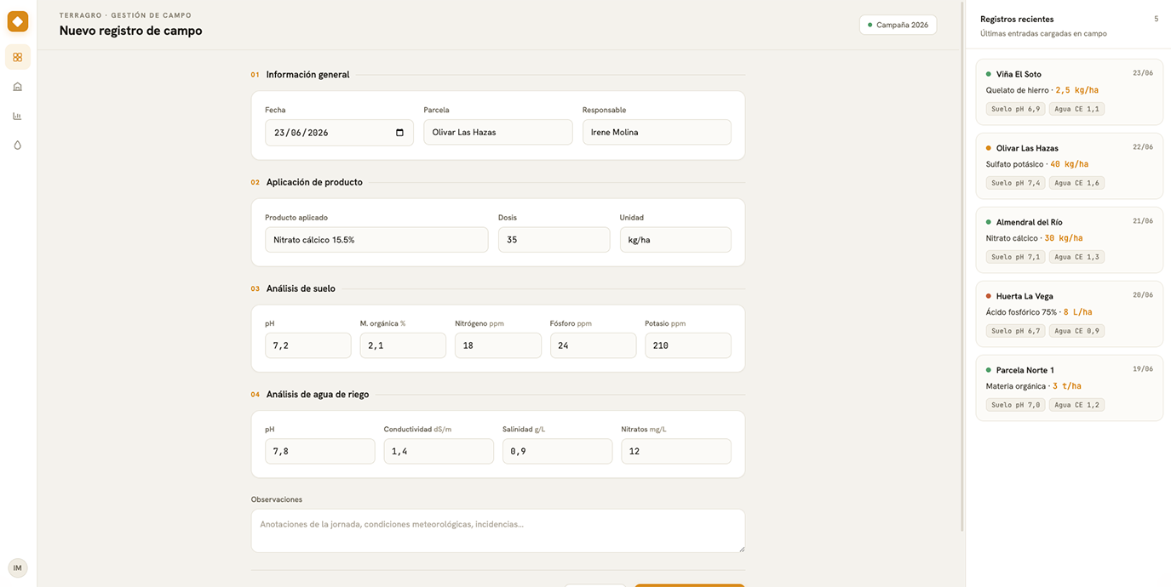
Task: Click the soil pH field showing 7,2
Action: click(308, 345)
